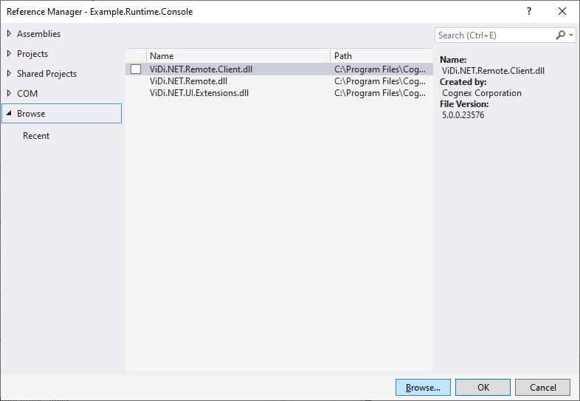The width and height of the screenshot is (580, 401).
Task: Collapse the Browse category
Action: pos(9,114)
